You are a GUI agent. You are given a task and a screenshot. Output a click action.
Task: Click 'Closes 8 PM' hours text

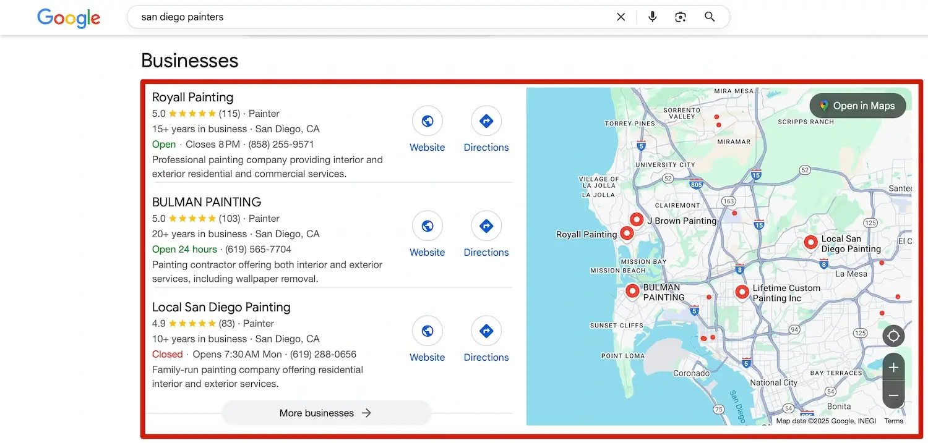coord(213,144)
